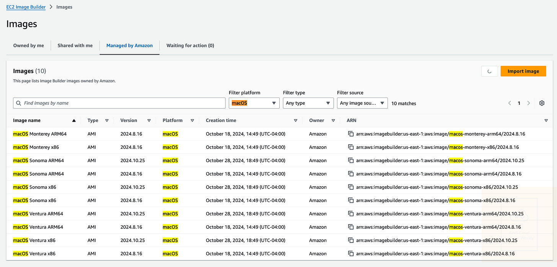Open Waiting for action (0) tab
The width and height of the screenshot is (557, 267).
pyautogui.click(x=190, y=46)
